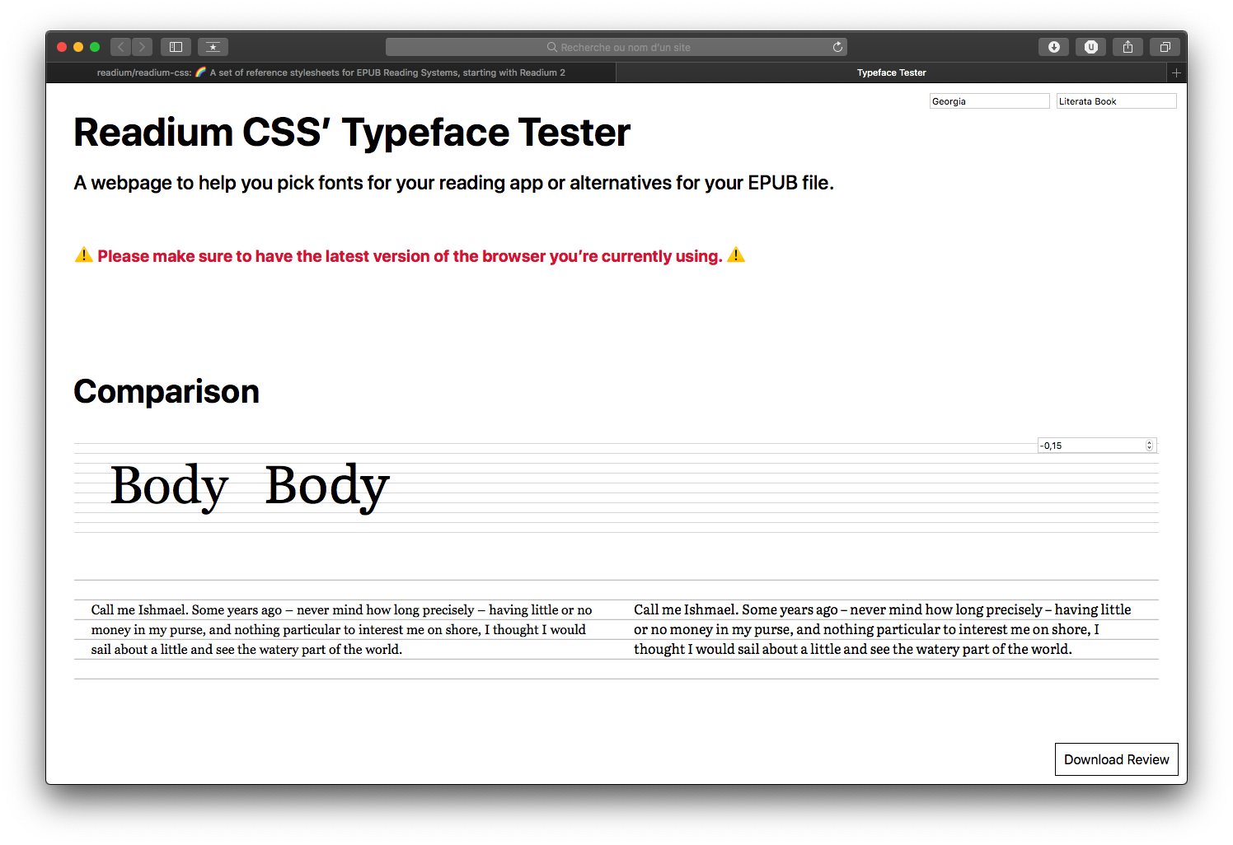Show all tabs overview icon
The width and height of the screenshot is (1233, 845).
coord(1165,47)
